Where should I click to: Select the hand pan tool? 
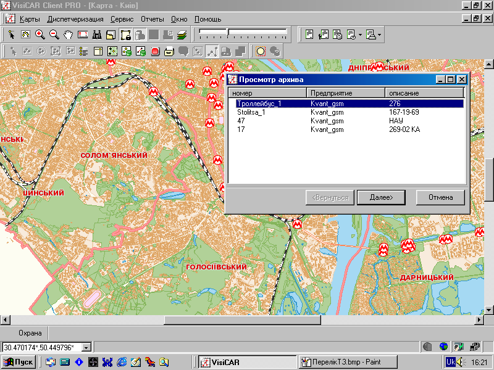click(69, 35)
